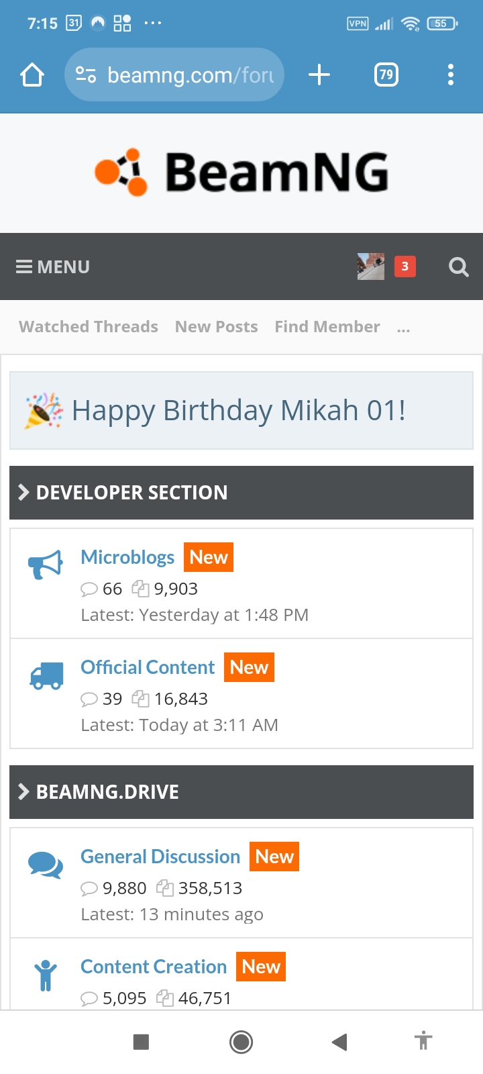Image resolution: width=483 pixels, height=1074 pixels.
Task: Open the General Discussion forum
Action: click(160, 857)
